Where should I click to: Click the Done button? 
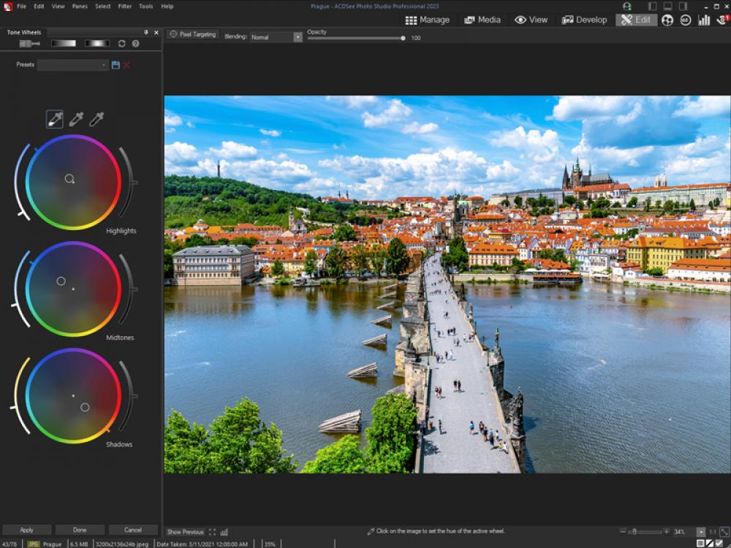(x=80, y=529)
